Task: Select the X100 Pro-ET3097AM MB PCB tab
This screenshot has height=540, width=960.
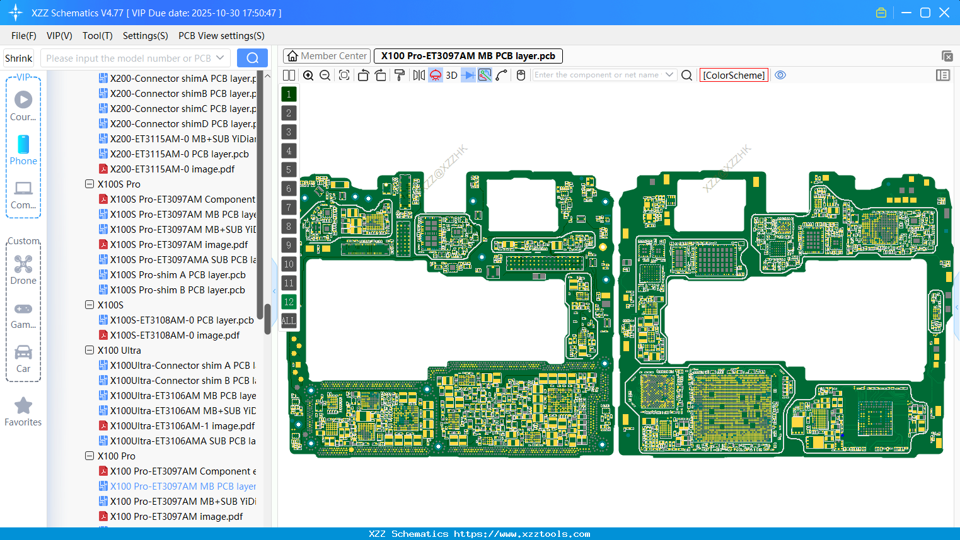Action: [x=468, y=55]
